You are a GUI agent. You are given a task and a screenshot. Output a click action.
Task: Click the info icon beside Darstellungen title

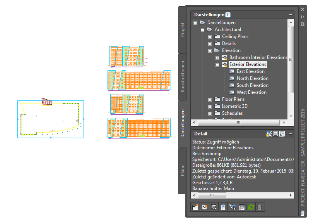click(228, 15)
